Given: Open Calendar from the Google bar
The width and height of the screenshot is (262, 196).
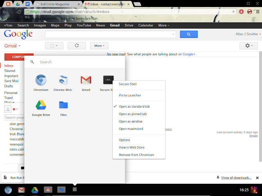Looking at the screenshot, I should (146, 25).
